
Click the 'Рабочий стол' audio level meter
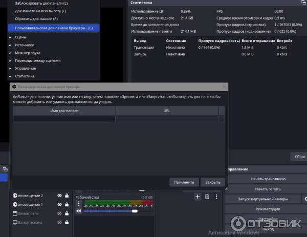[x=119, y=202]
